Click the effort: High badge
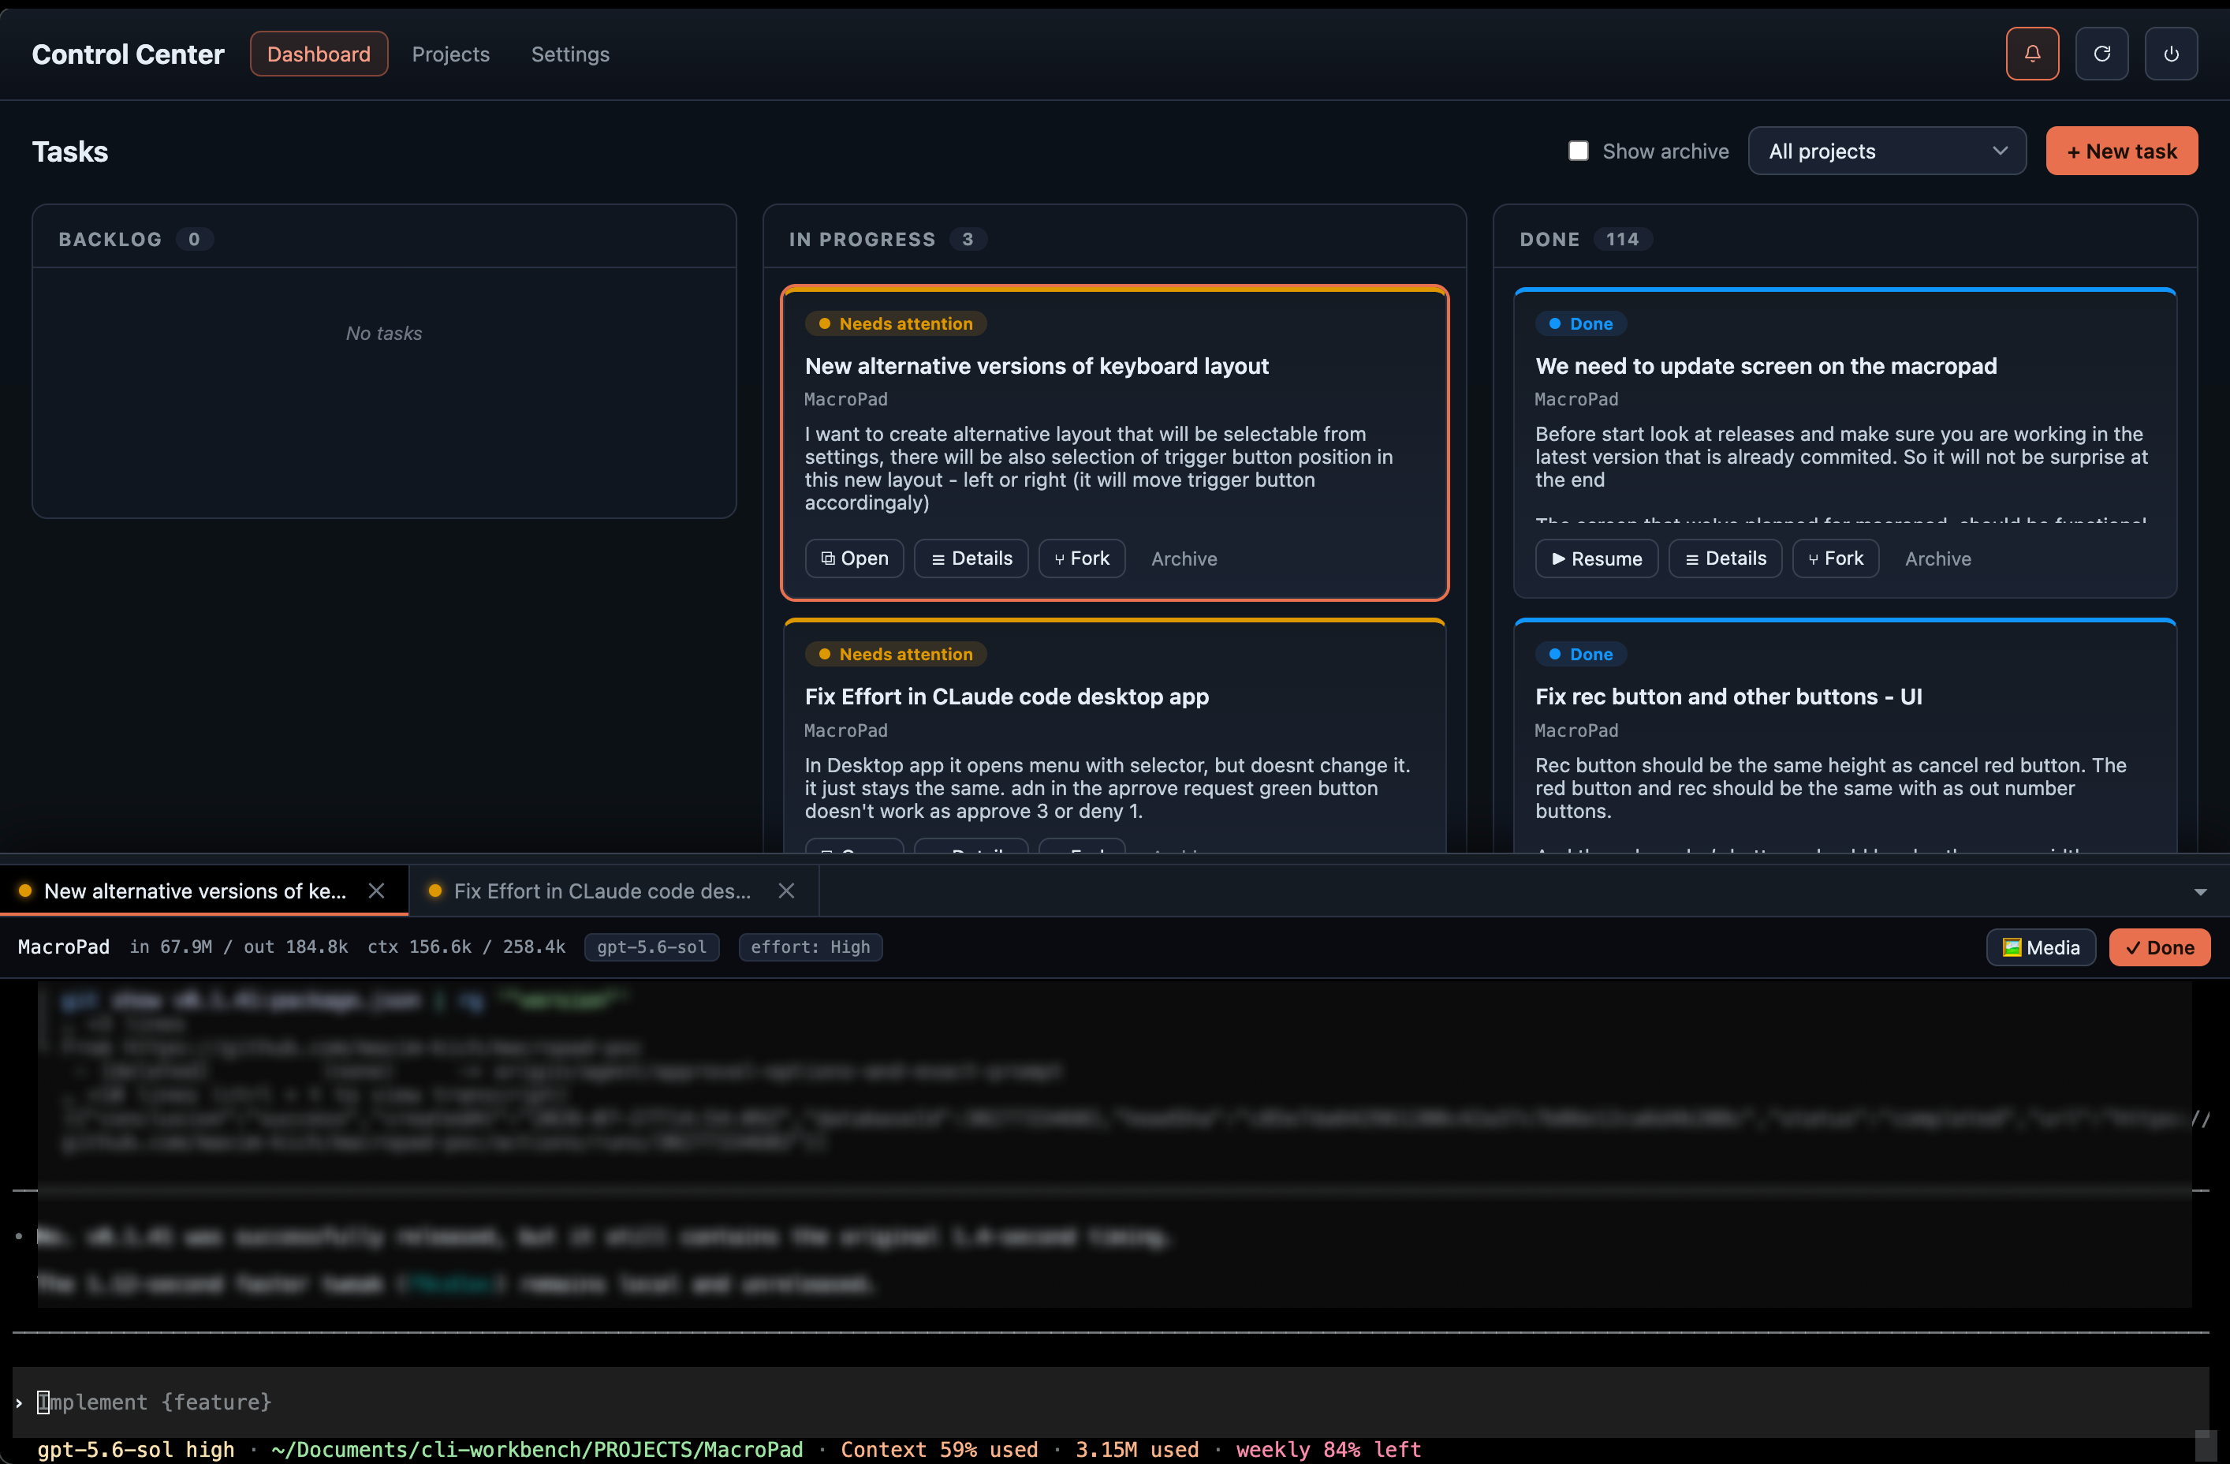Screen dimensions: 2230x1464 [811, 947]
